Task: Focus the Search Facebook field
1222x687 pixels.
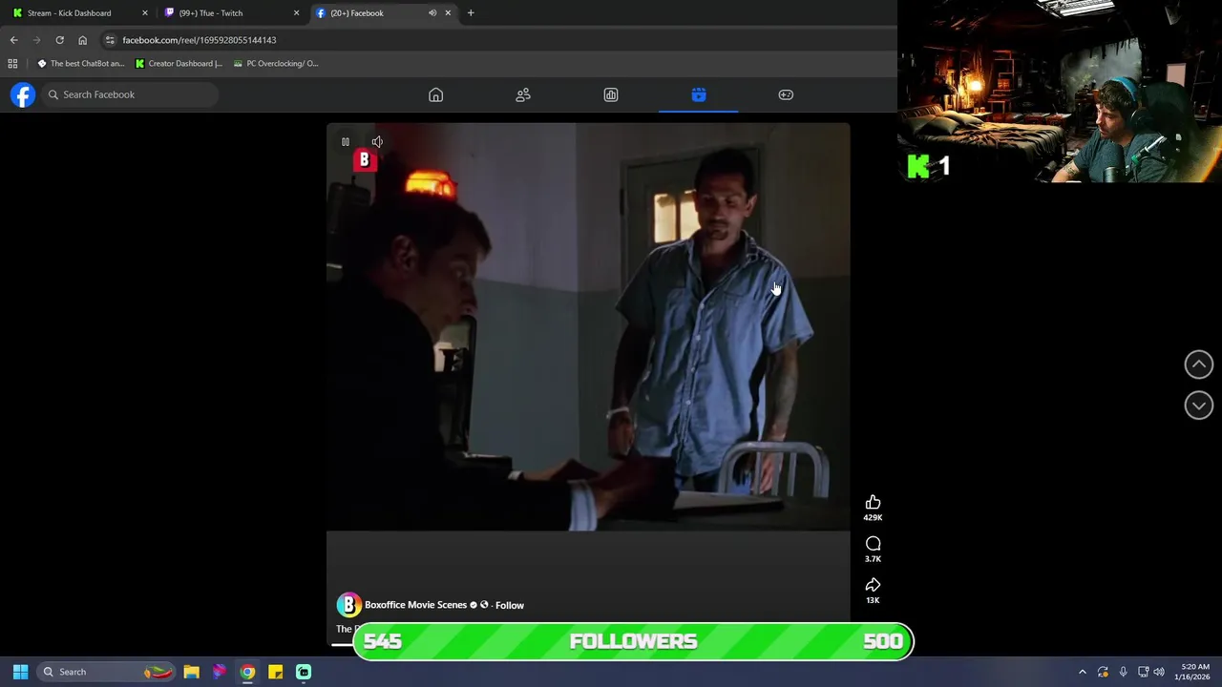Action: tap(131, 94)
